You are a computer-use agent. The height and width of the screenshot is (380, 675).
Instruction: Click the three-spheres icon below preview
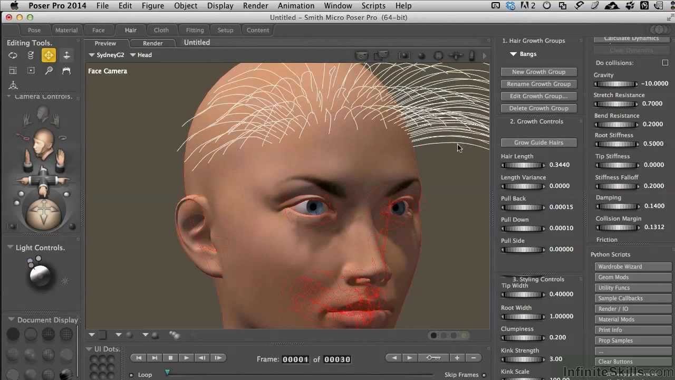pos(175,335)
